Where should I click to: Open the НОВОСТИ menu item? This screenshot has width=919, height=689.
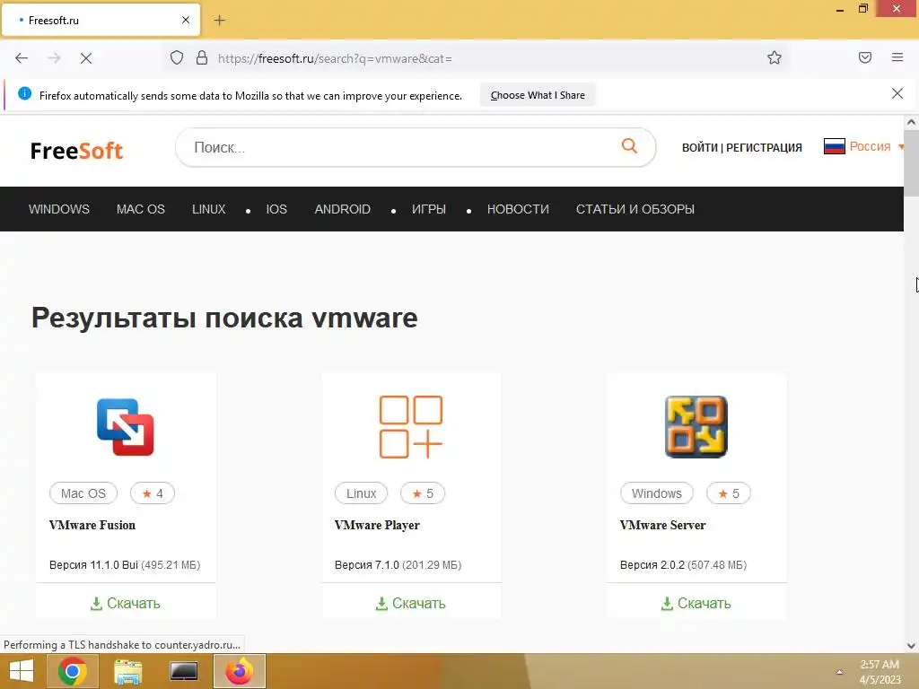(x=518, y=209)
